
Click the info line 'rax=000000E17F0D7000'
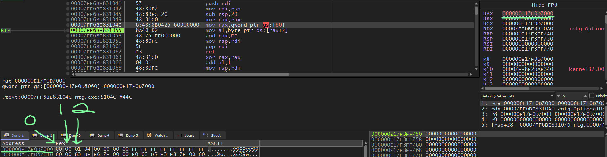click(34, 81)
